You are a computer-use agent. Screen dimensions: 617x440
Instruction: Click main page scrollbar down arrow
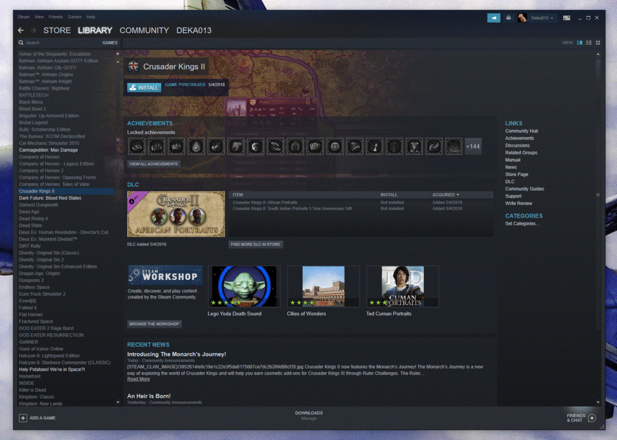[x=598, y=402]
